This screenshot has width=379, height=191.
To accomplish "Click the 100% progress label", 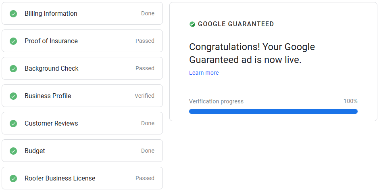I will [x=350, y=101].
